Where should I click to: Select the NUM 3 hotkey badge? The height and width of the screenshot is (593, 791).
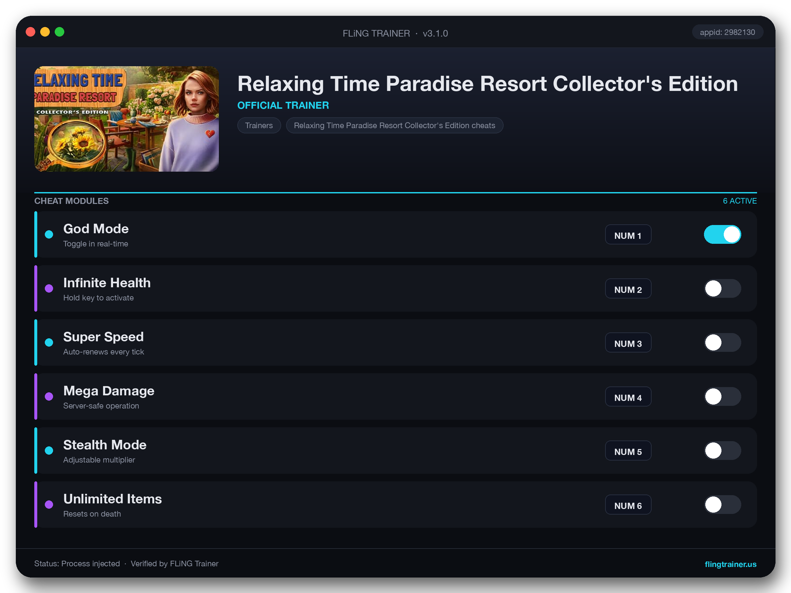628,342
